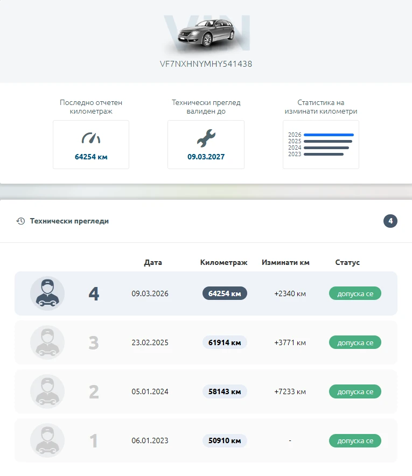Viewport: 412px width, 476px height.
Task: Select the 2024 mileage statistics bar
Action: [x=326, y=148]
